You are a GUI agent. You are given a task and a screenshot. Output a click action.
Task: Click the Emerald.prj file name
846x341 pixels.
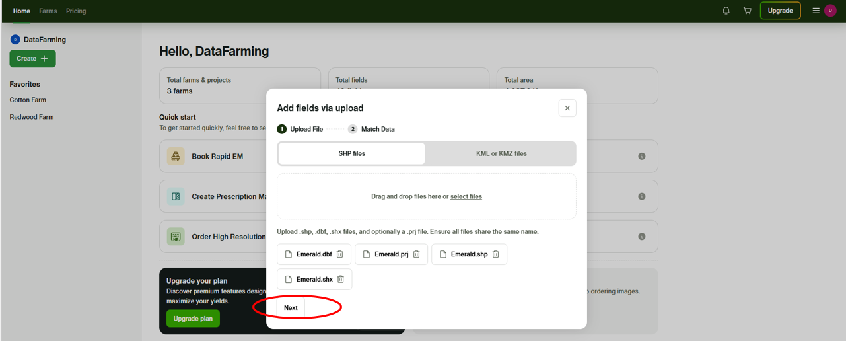(392, 254)
